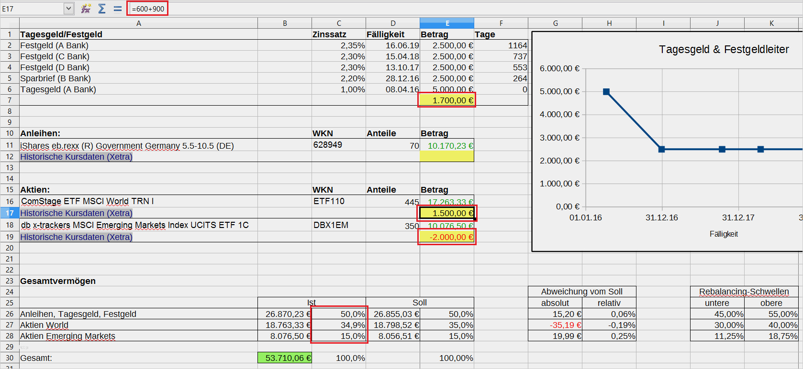Screen dimensions: 803x369
Task: Select the cell showing -2.000,00 €
Action: pyautogui.click(x=447, y=237)
